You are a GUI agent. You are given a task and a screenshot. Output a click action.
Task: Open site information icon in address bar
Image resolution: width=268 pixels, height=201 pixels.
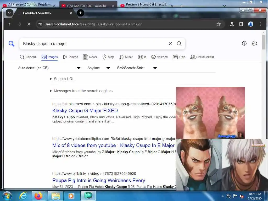40,24
